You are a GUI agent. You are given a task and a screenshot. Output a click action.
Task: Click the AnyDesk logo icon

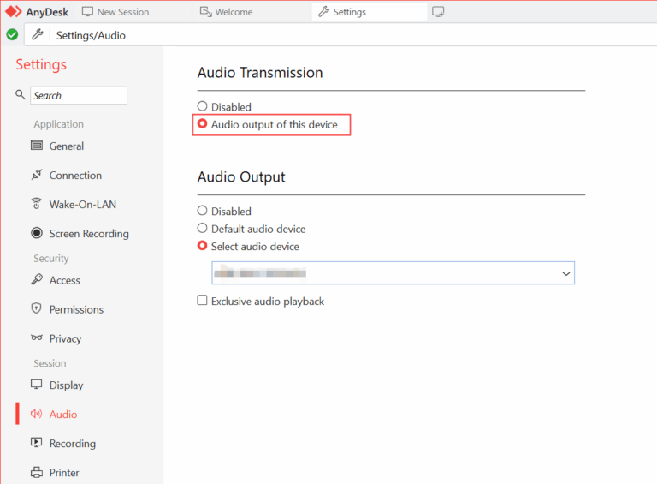point(14,12)
